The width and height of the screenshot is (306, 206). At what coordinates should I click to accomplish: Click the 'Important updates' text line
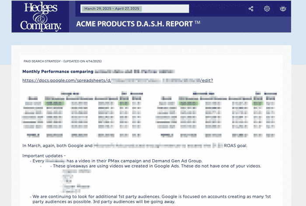44,155
